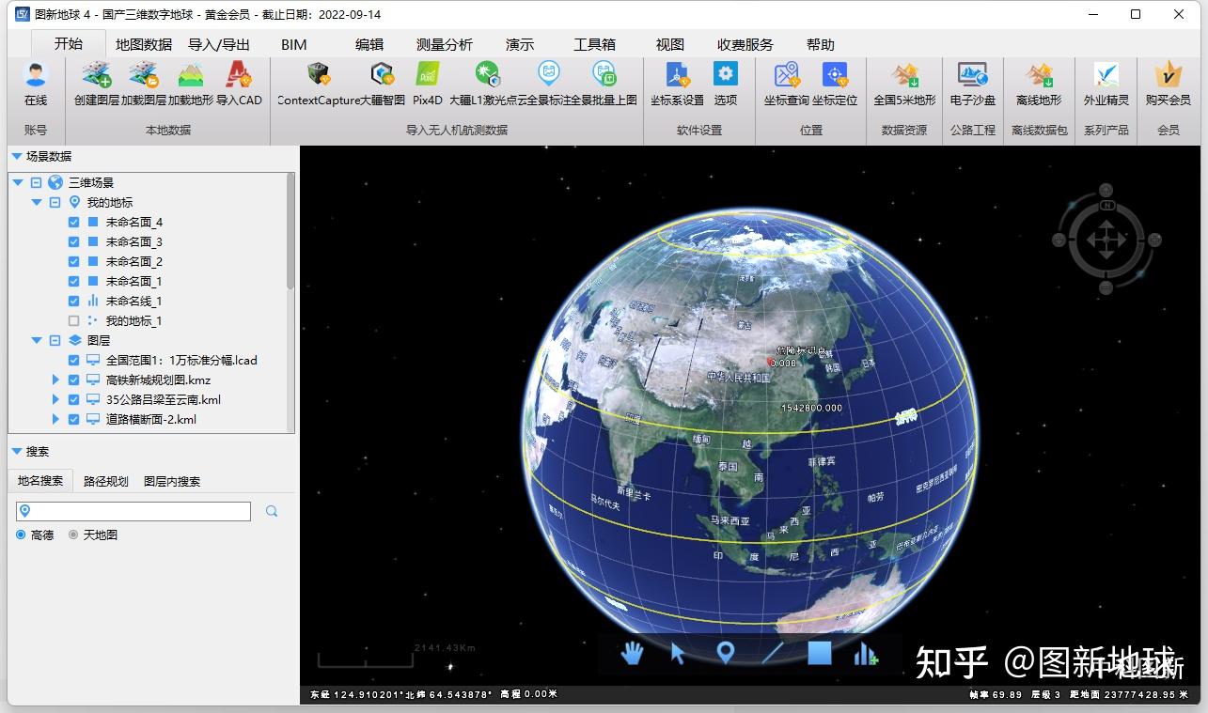Click the 在线 account icon
Image resolution: width=1208 pixels, height=713 pixels.
pyautogui.click(x=36, y=75)
